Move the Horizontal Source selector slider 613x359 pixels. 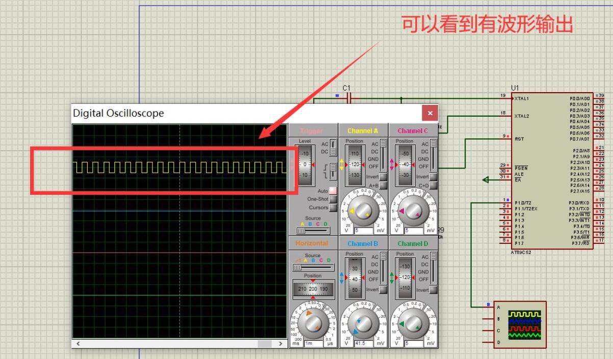[313, 267]
